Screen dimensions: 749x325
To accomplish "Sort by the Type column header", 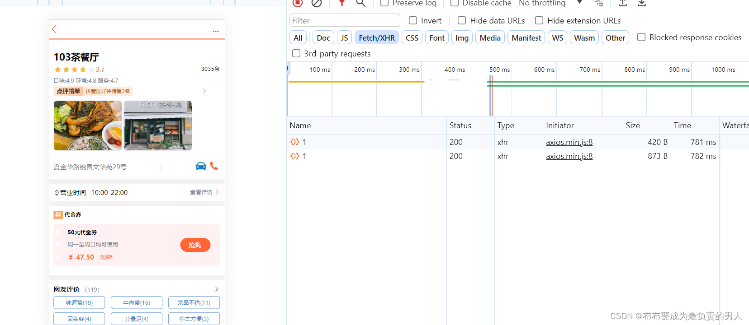I will point(518,125).
